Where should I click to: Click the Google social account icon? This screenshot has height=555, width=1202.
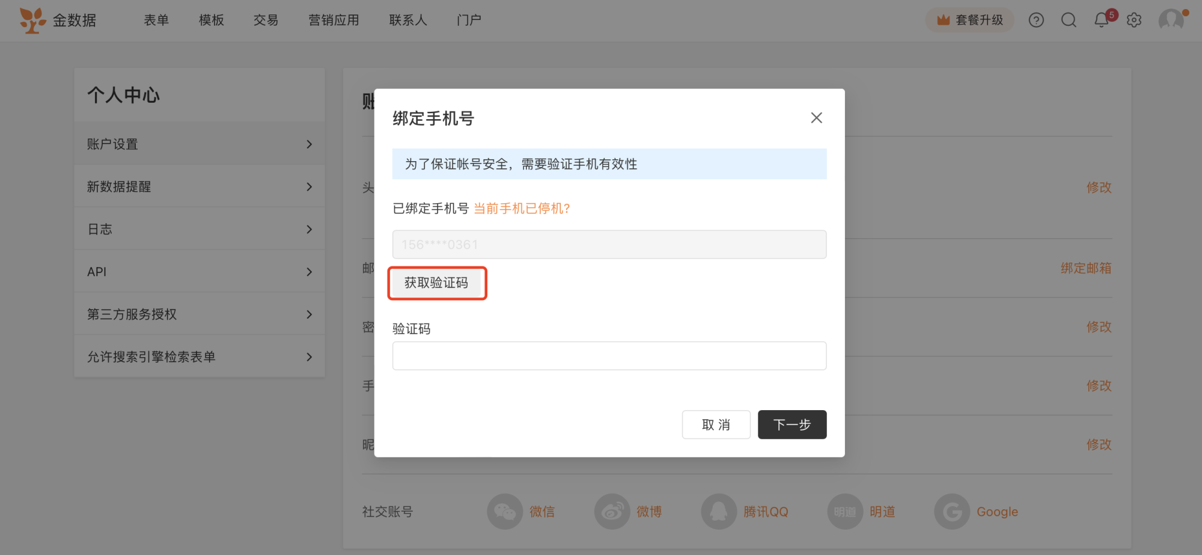(952, 512)
